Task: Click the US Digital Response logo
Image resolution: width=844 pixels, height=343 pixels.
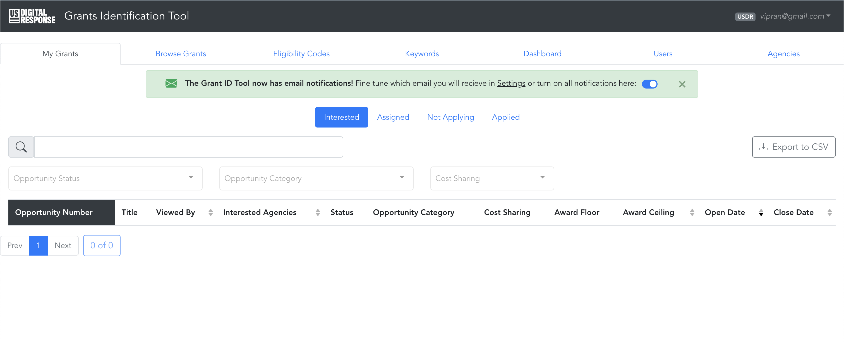Action: 32,16
